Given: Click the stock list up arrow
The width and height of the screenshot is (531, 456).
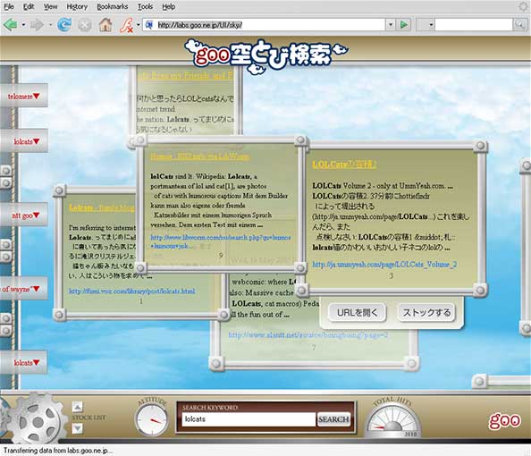Looking at the screenshot, I should (x=77, y=407).
